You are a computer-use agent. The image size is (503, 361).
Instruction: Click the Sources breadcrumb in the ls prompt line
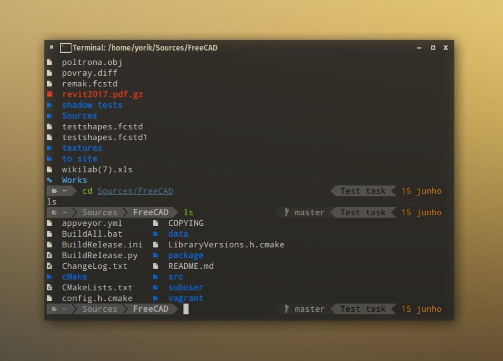(x=100, y=213)
